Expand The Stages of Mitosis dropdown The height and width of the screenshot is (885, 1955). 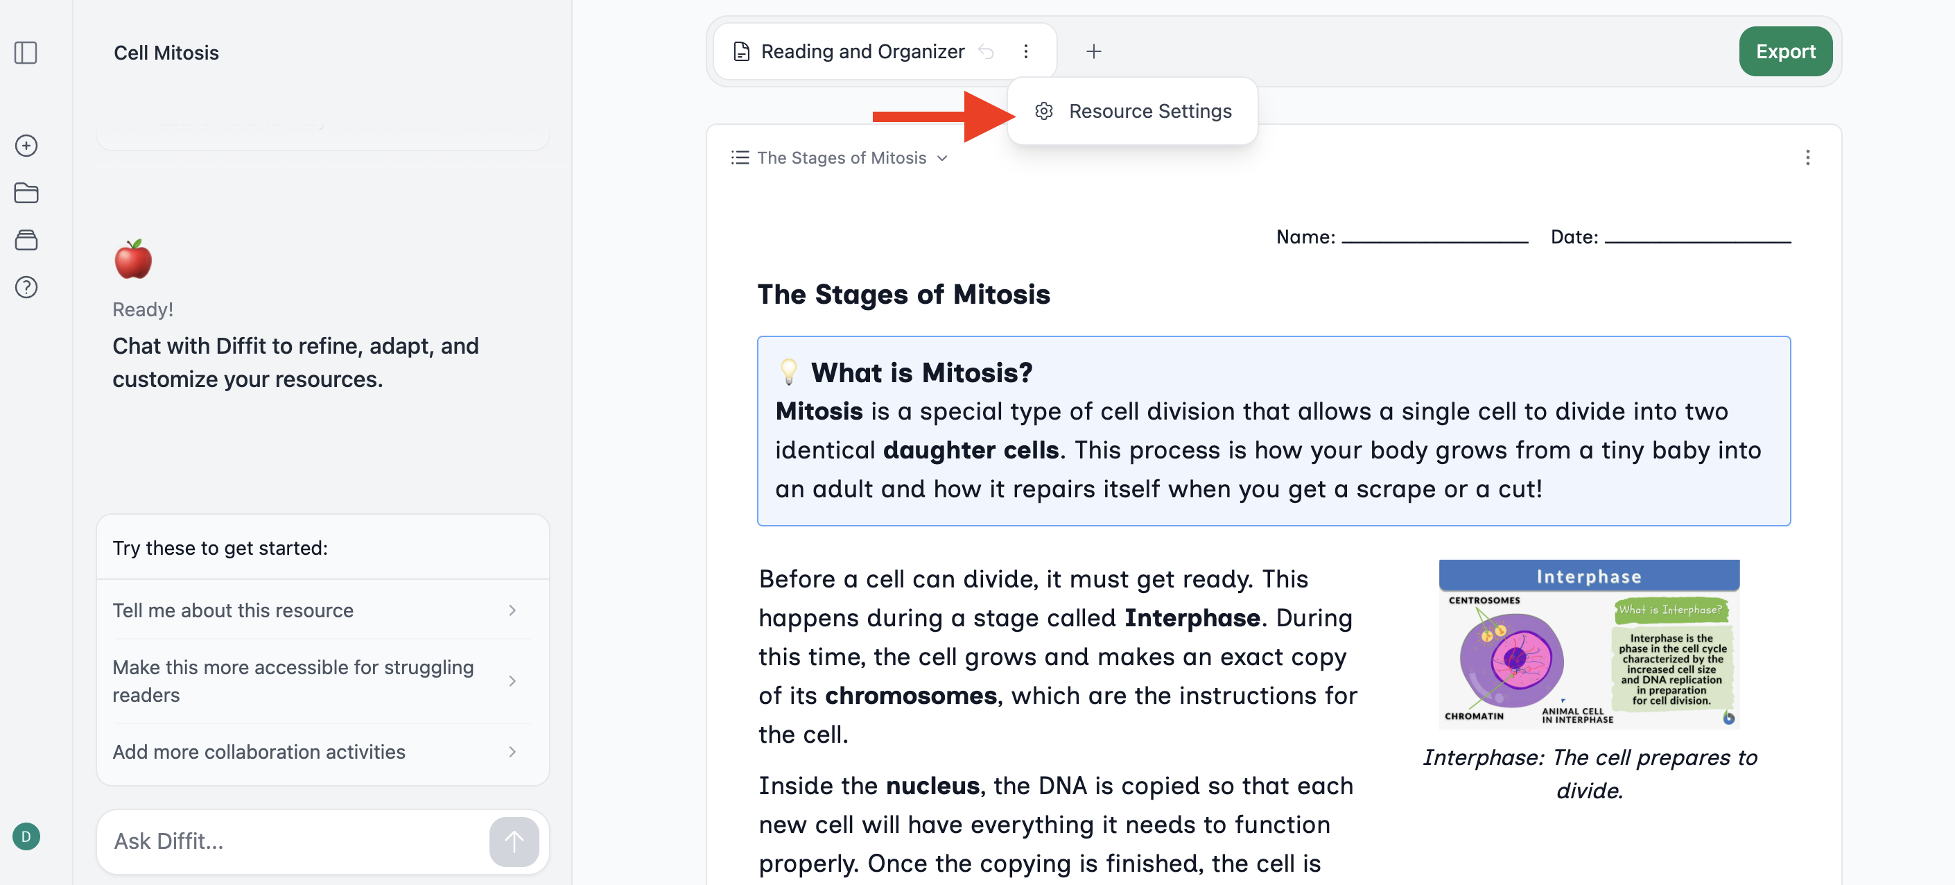click(841, 157)
